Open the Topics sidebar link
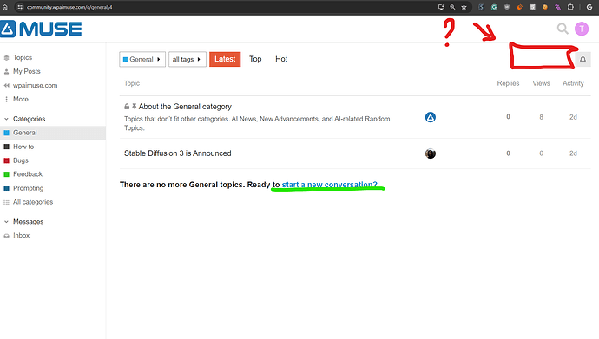 23,57
